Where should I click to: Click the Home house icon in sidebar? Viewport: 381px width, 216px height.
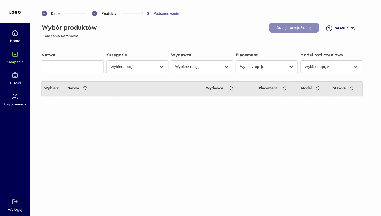click(x=15, y=33)
